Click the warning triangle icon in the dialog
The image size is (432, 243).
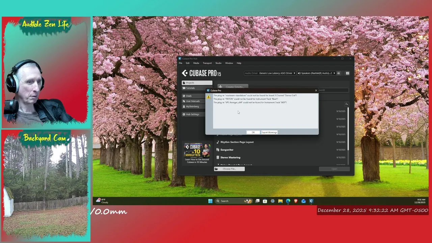pos(208,97)
